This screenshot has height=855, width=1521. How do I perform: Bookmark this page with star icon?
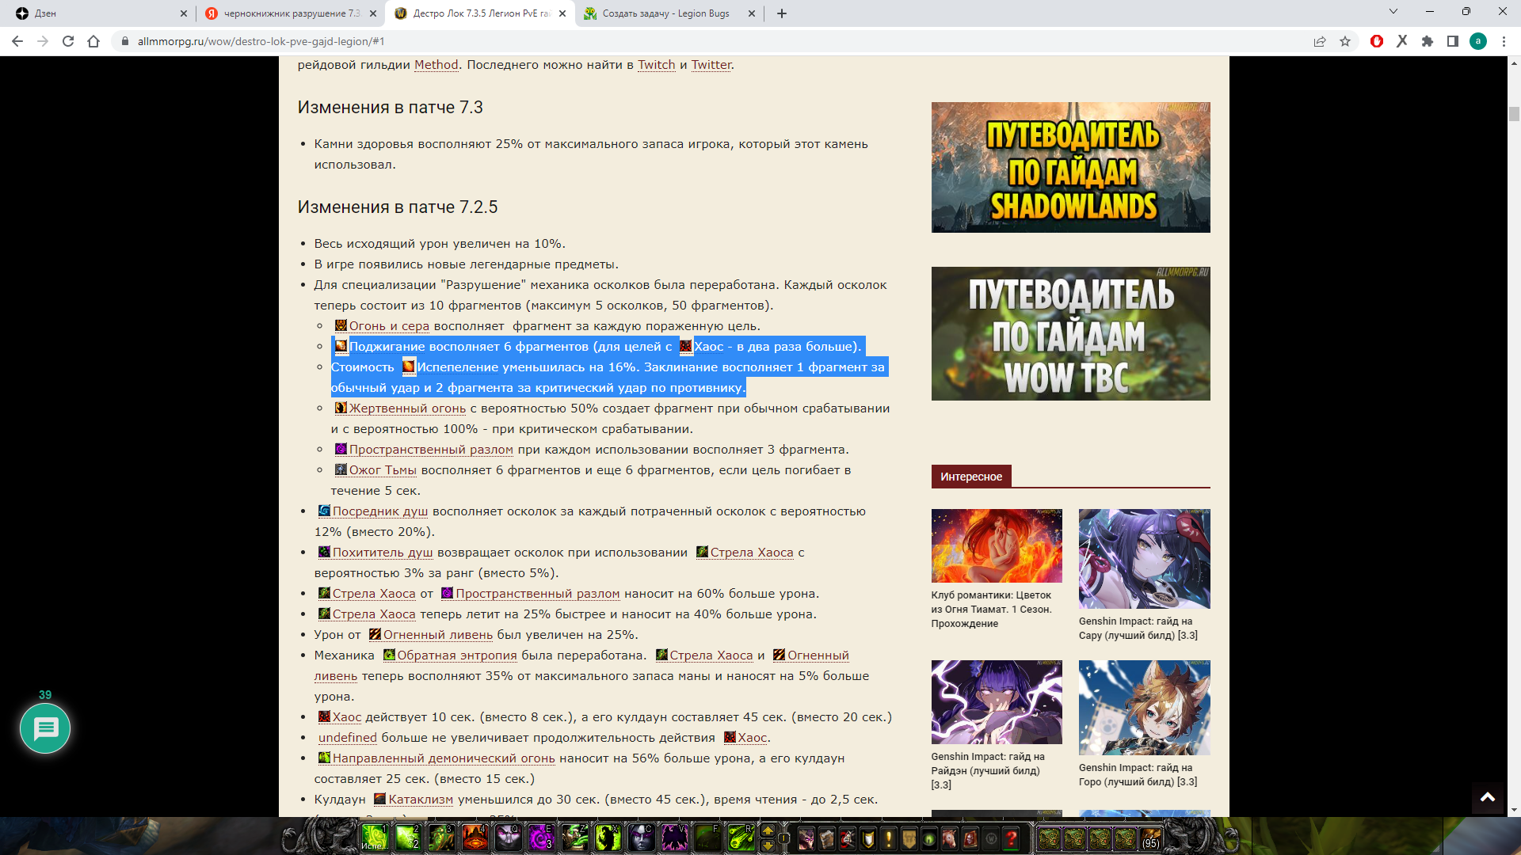coord(1345,41)
